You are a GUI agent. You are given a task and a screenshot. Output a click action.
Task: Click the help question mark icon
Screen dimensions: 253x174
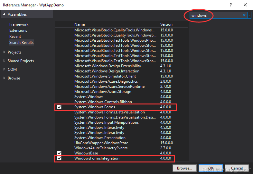[x=231, y=5]
